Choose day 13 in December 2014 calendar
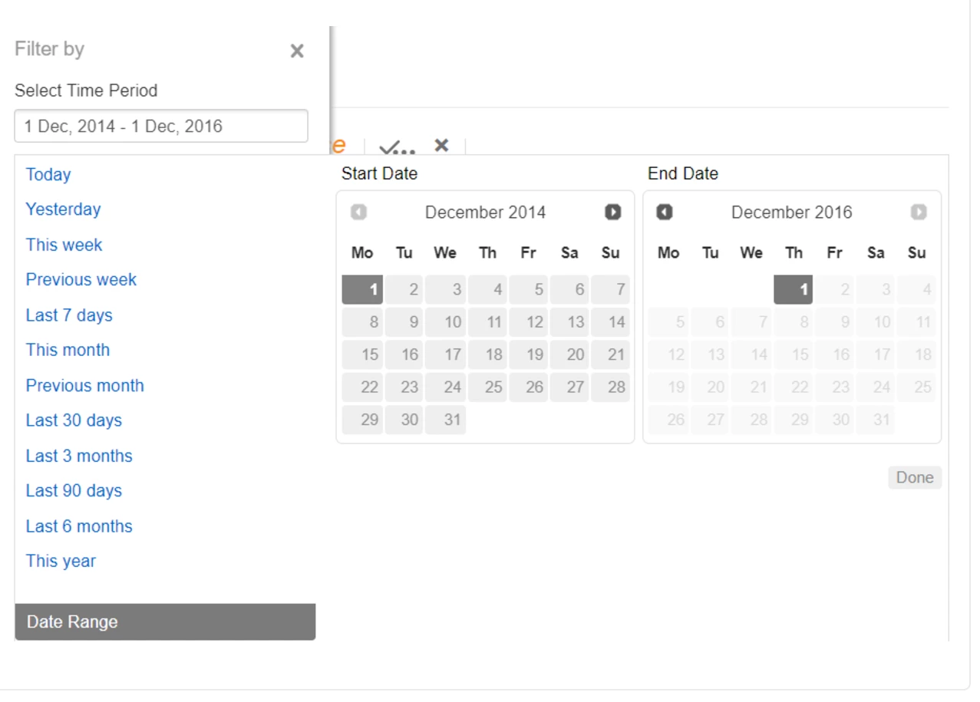The height and width of the screenshot is (702, 980). 569,322
